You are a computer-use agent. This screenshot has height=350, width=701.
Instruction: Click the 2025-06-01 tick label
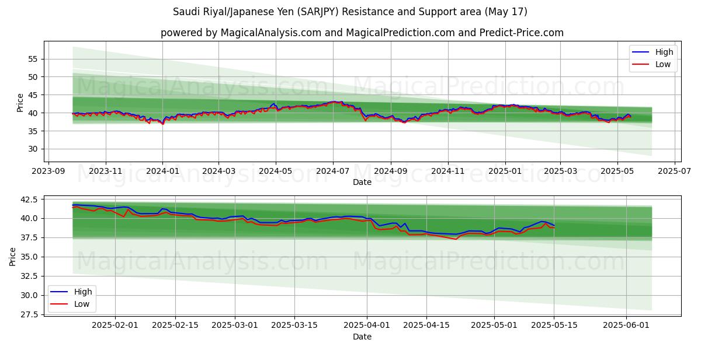[x=627, y=325]
